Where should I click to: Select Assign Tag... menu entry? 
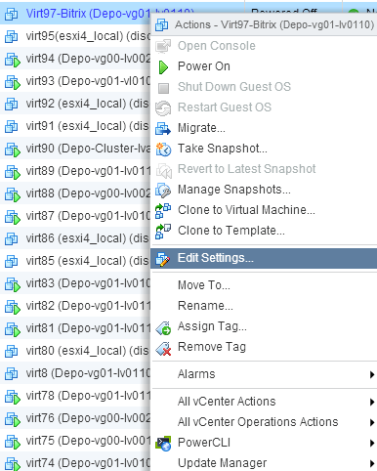(x=265, y=326)
